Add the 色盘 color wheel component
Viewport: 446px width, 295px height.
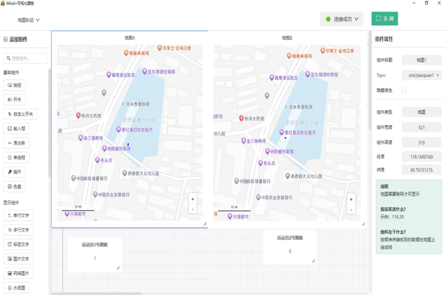coord(14,187)
